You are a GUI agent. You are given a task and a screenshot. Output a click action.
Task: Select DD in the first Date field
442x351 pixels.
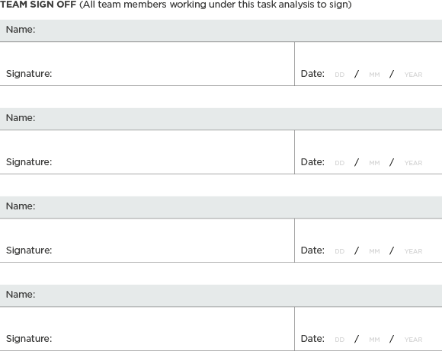(339, 75)
